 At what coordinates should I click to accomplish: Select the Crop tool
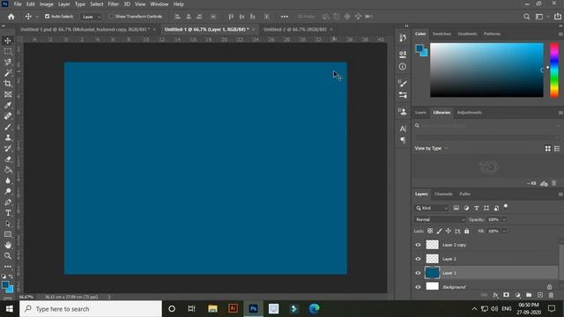coord(8,84)
